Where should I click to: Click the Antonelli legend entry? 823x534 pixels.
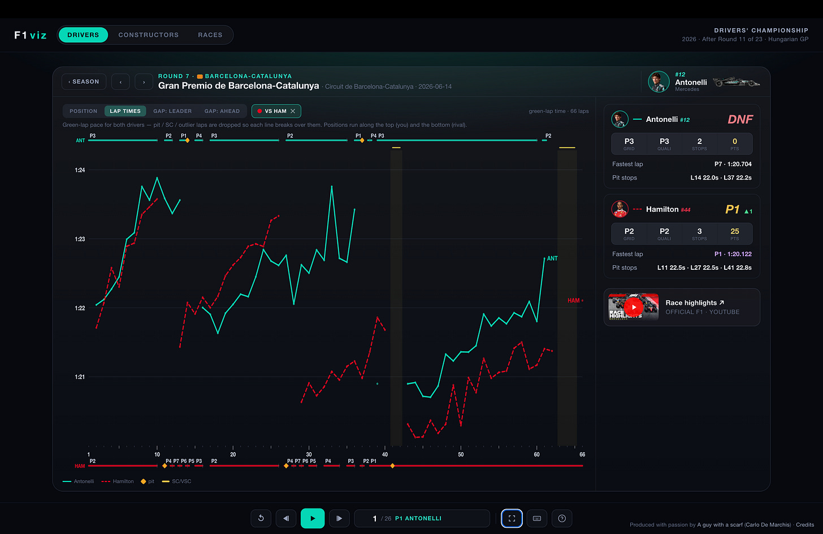coord(79,482)
